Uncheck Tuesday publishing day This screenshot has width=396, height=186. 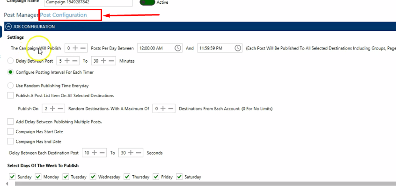66,177
